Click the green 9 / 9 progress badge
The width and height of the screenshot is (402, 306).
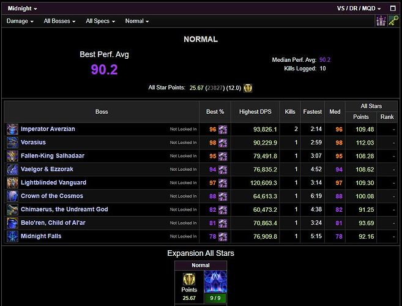pyautogui.click(x=215, y=298)
